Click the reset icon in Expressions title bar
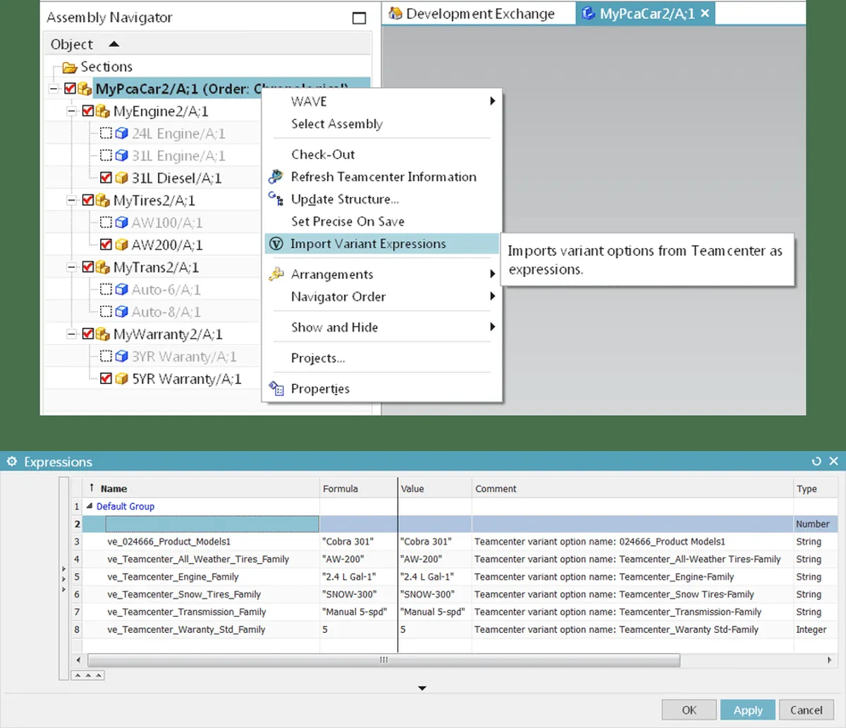This screenshot has height=728, width=846. (816, 462)
